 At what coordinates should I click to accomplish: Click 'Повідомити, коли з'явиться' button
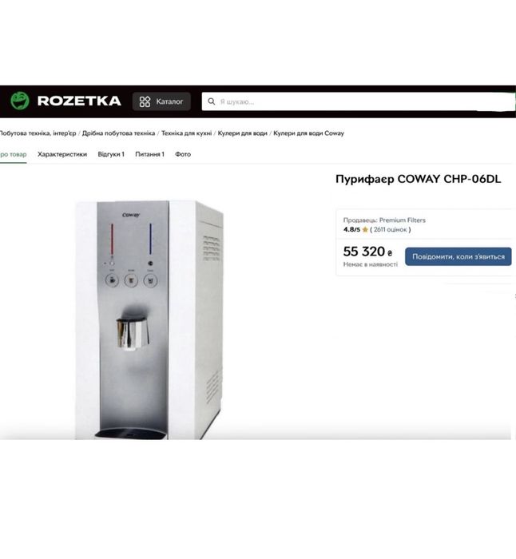click(458, 256)
